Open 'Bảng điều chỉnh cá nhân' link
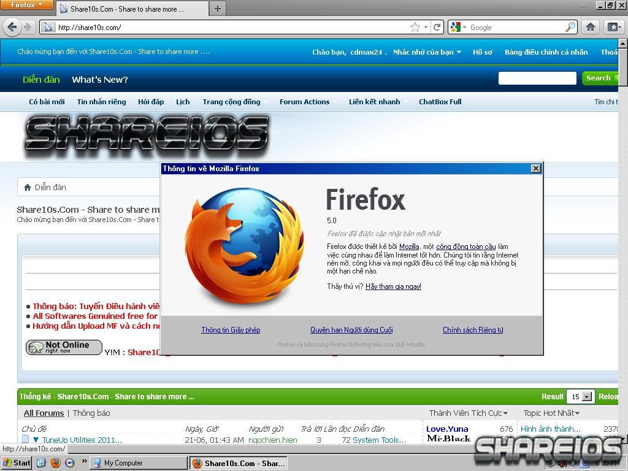Image resolution: width=628 pixels, height=471 pixels. coord(546,52)
